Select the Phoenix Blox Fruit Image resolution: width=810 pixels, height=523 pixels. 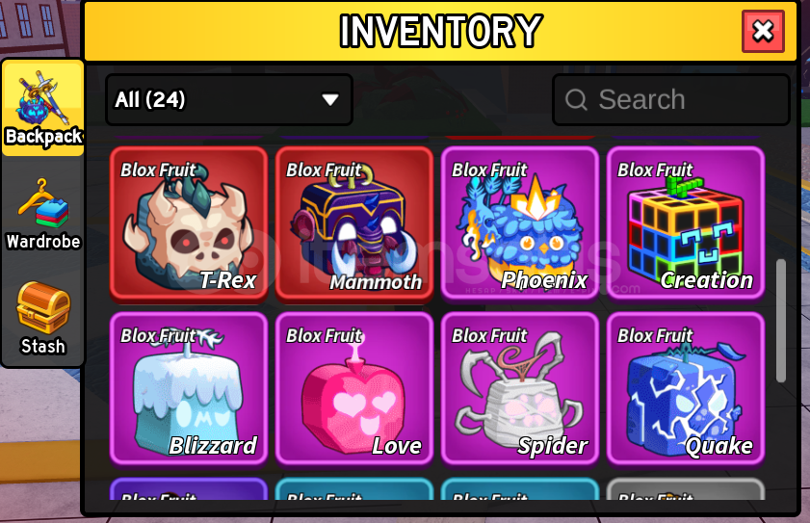pyautogui.click(x=520, y=223)
